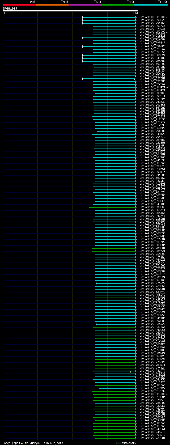Click the white query sequence bar
This screenshot has height=445, width=170.
(70, 11)
